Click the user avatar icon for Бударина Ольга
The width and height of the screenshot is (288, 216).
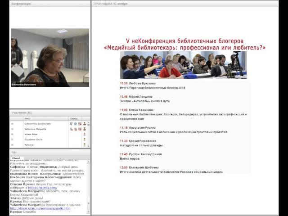[84, 140]
